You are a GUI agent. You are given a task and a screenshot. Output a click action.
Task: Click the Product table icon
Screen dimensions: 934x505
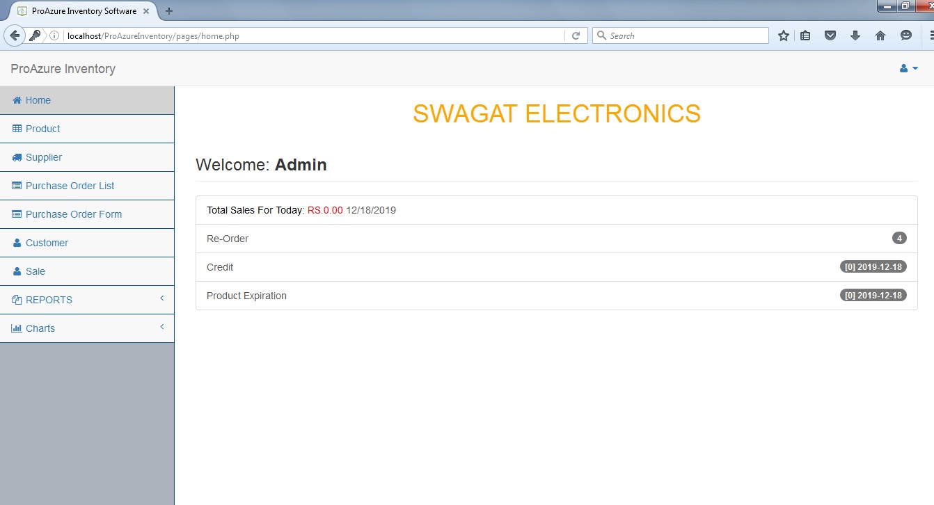coord(17,129)
